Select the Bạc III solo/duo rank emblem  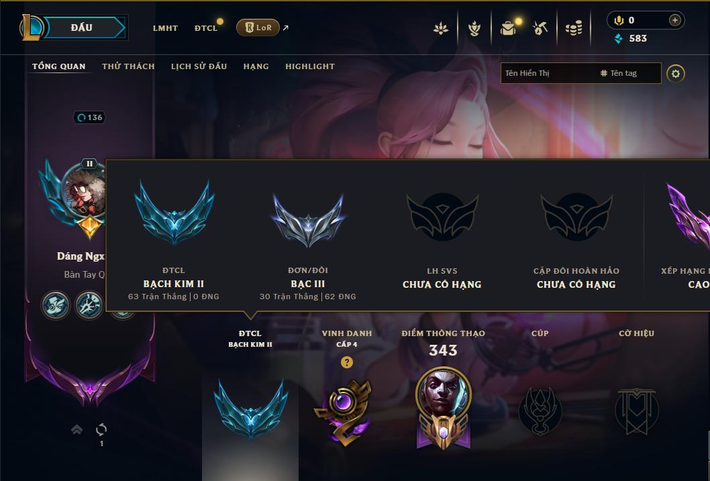click(x=308, y=220)
